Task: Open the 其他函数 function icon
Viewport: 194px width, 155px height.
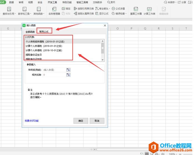Action: [x=39, y=9]
